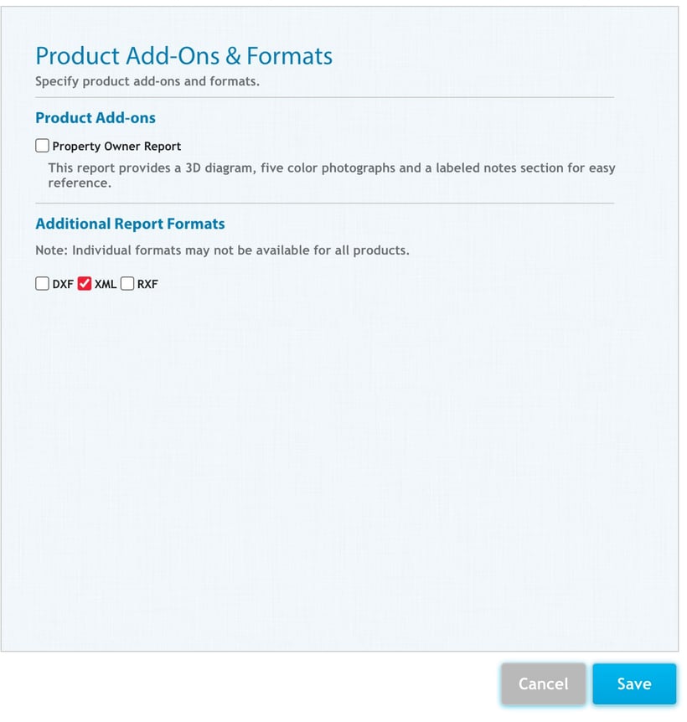Screen dimensions: 687x722
Task: Click the Product Add-ons section heading
Action: 95,118
